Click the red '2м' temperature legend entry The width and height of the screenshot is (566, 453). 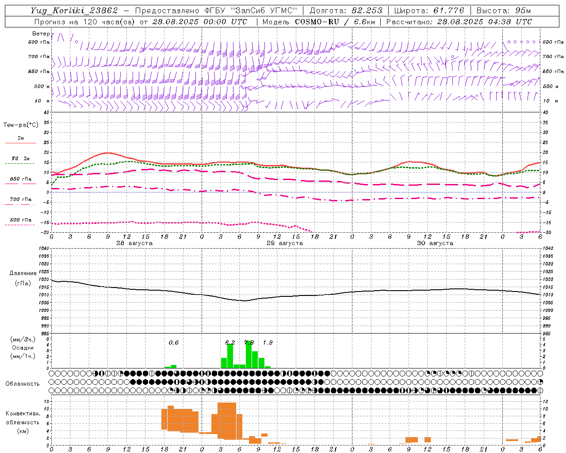click(20, 138)
